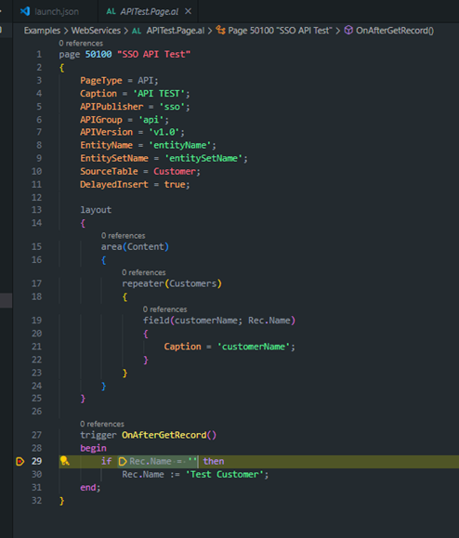
Task: Click the method cube icon in breadcrumb
Action: [348, 30]
